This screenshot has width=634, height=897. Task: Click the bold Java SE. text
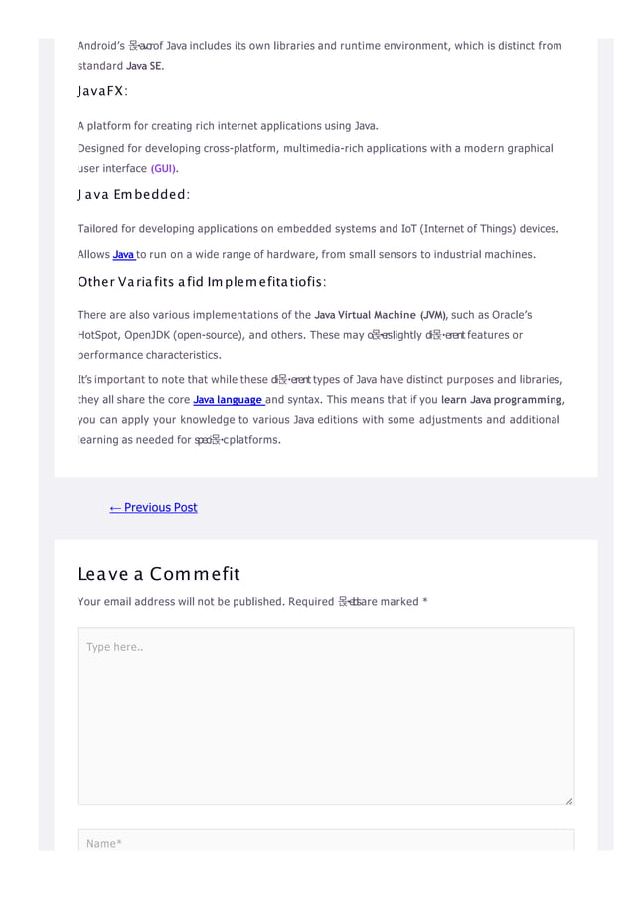coord(145,66)
